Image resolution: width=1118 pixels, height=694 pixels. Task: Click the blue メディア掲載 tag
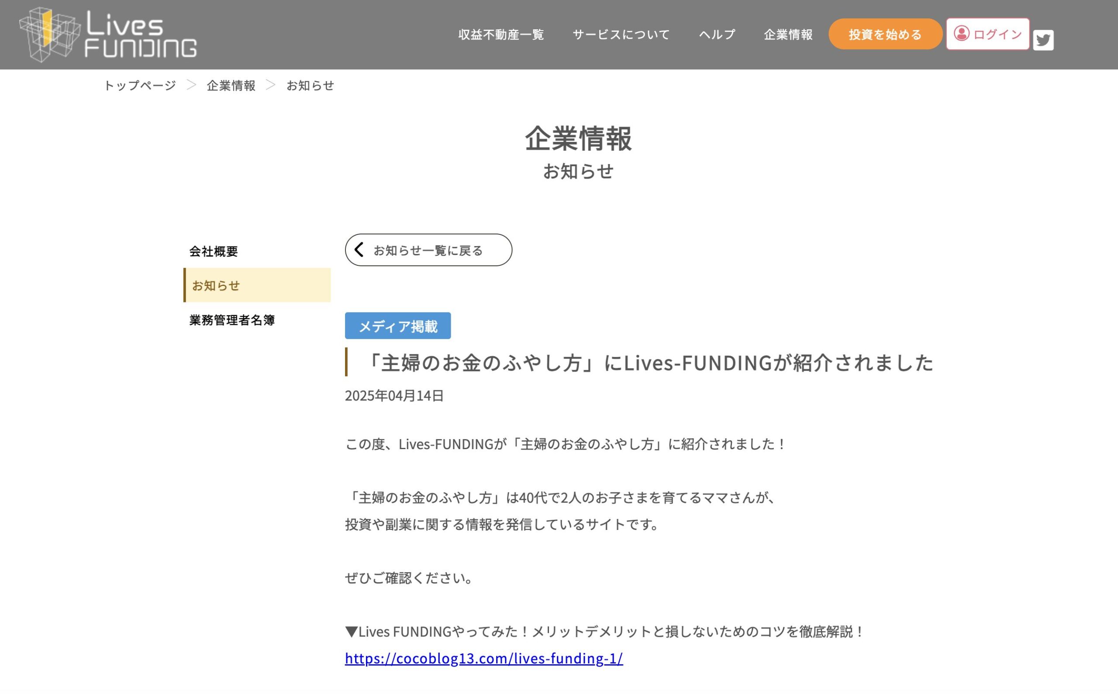pyautogui.click(x=397, y=326)
